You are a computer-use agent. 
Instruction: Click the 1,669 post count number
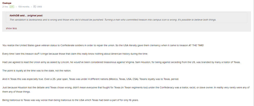pyautogui.click(x=39, y=7)
